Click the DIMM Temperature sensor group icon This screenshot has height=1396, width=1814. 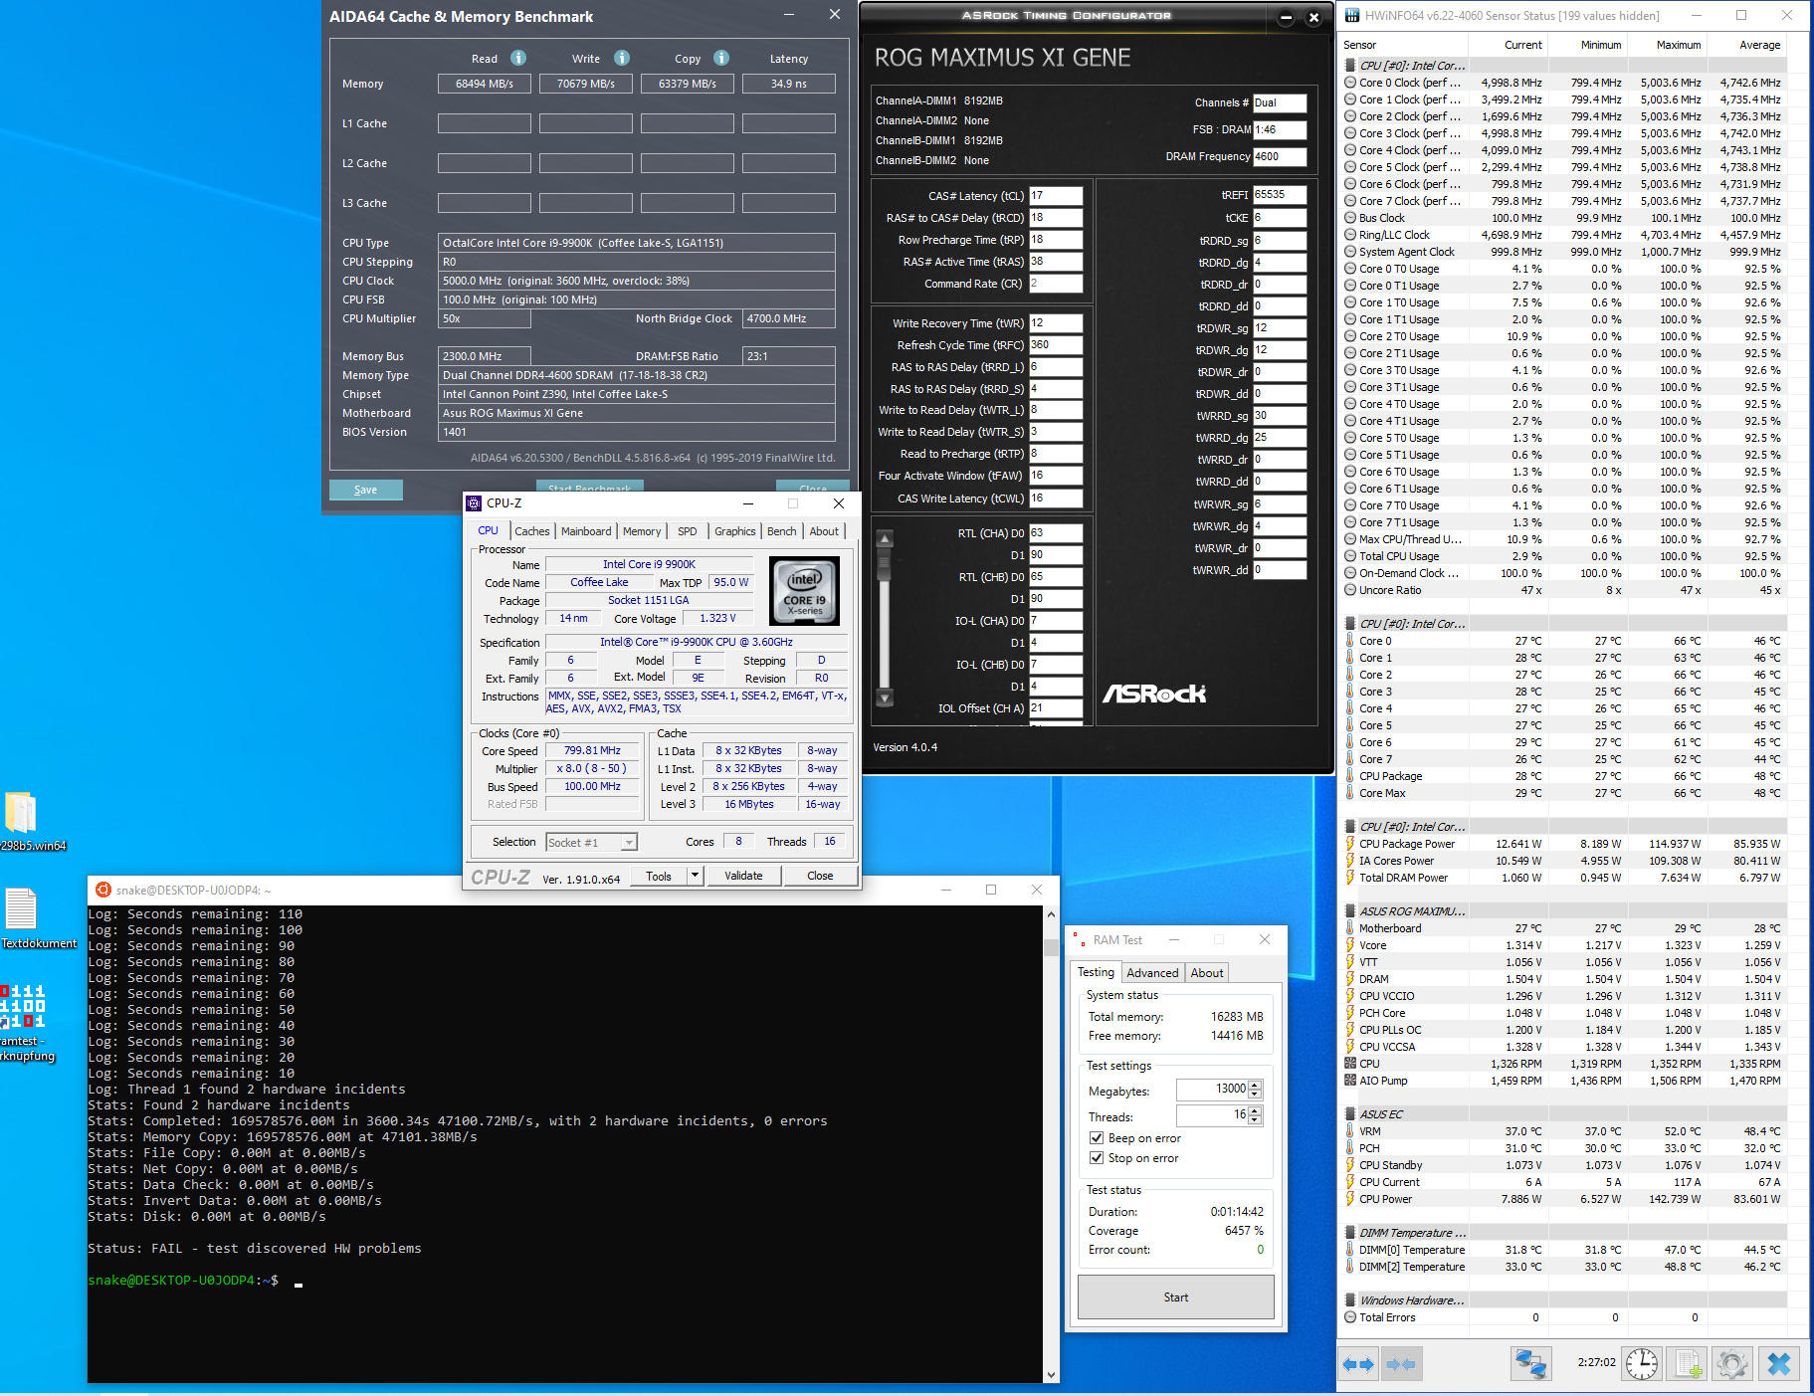(1350, 1233)
